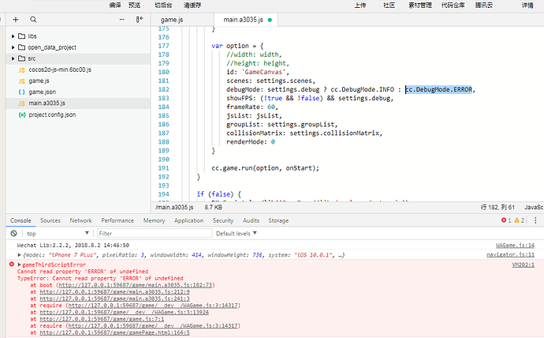The image size is (544, 338).
Task: Open the Security tab
Action: pos(223,220)
